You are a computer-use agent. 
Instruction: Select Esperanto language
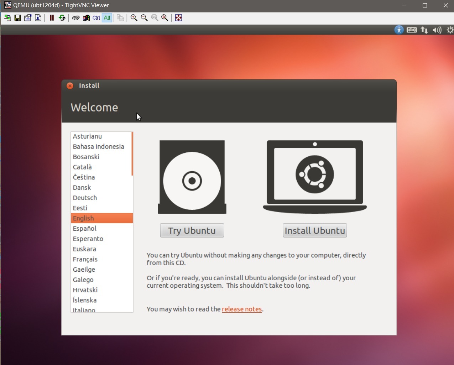point(101,239)
